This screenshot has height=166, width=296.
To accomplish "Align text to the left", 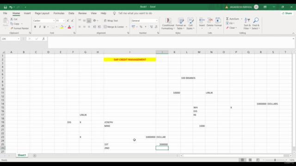I will point(80,27).
